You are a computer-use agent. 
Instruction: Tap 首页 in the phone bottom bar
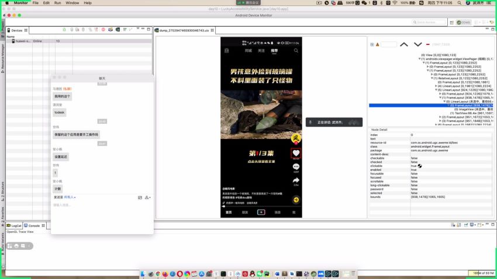tap(229, 212)
